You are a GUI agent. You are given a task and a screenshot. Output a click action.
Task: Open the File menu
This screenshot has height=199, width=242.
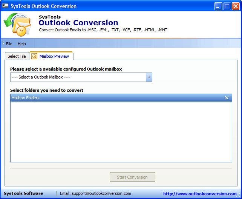(x=9, y=44)
